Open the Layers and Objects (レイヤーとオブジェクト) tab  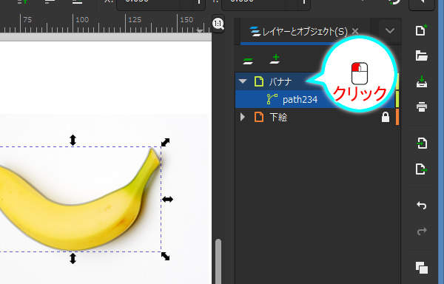coord(299,31)
